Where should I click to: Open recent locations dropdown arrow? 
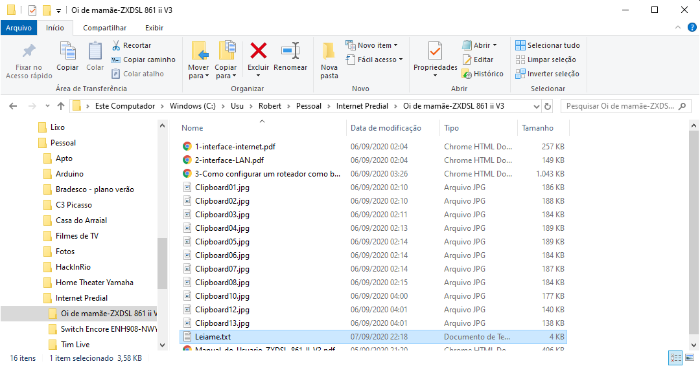(47, 106)
